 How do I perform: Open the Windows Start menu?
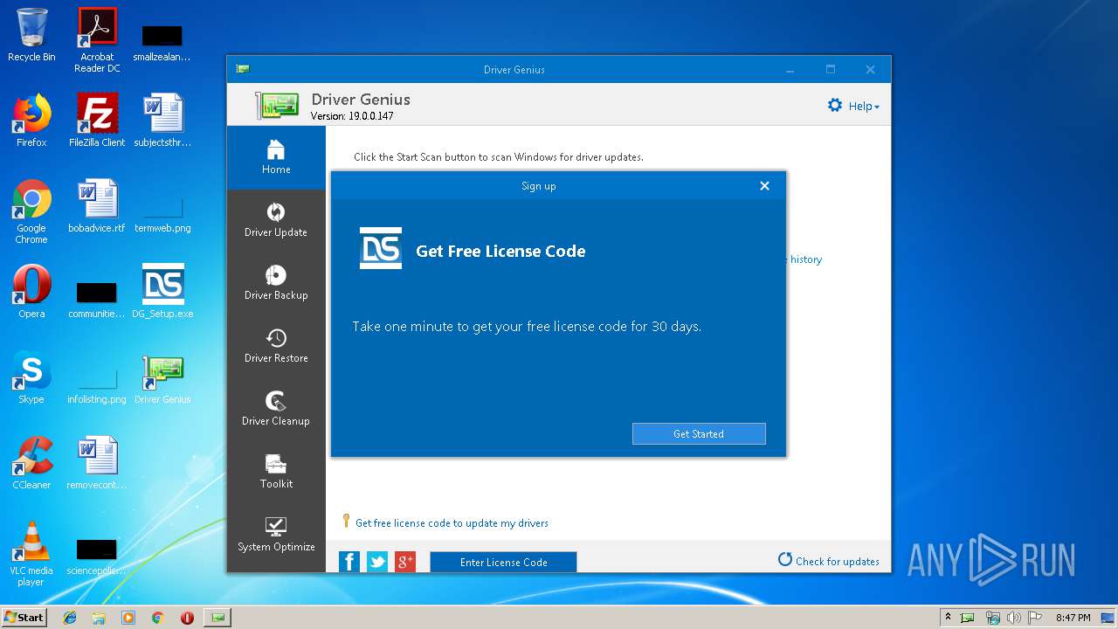click(24, 617)
